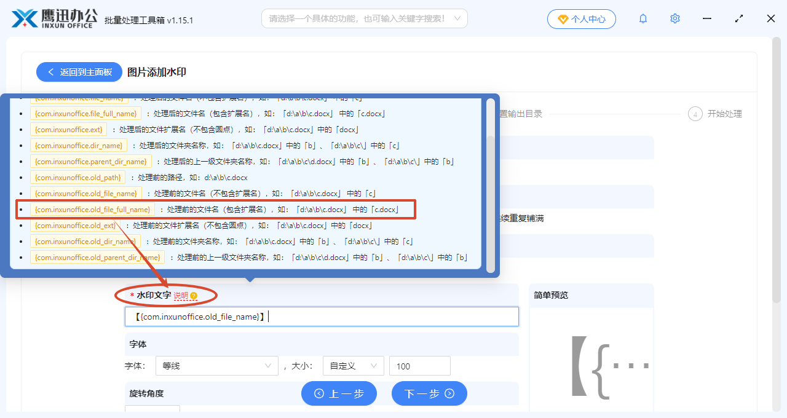This screenshot has height=418, width=787.
Task: Click the {com.inxunoffice.old_ext} tag
Action: tap(75, 226)
